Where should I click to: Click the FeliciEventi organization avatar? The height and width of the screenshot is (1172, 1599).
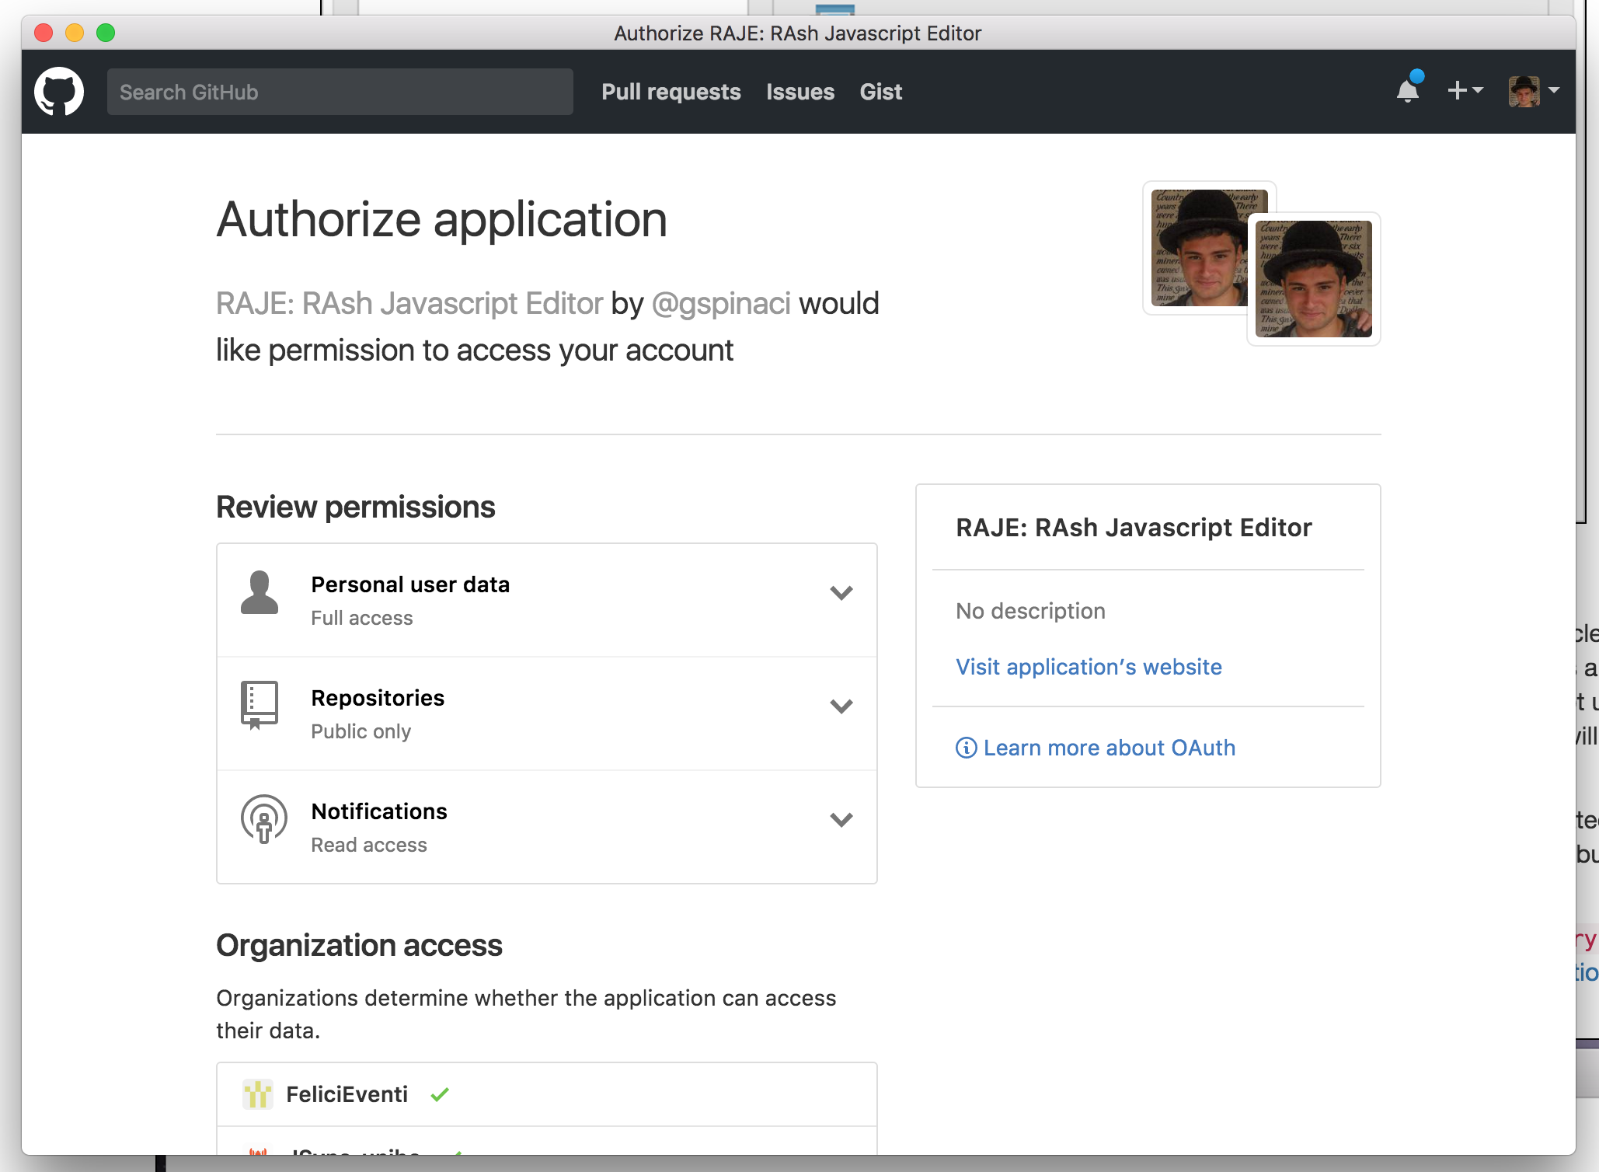[259, 1094]
